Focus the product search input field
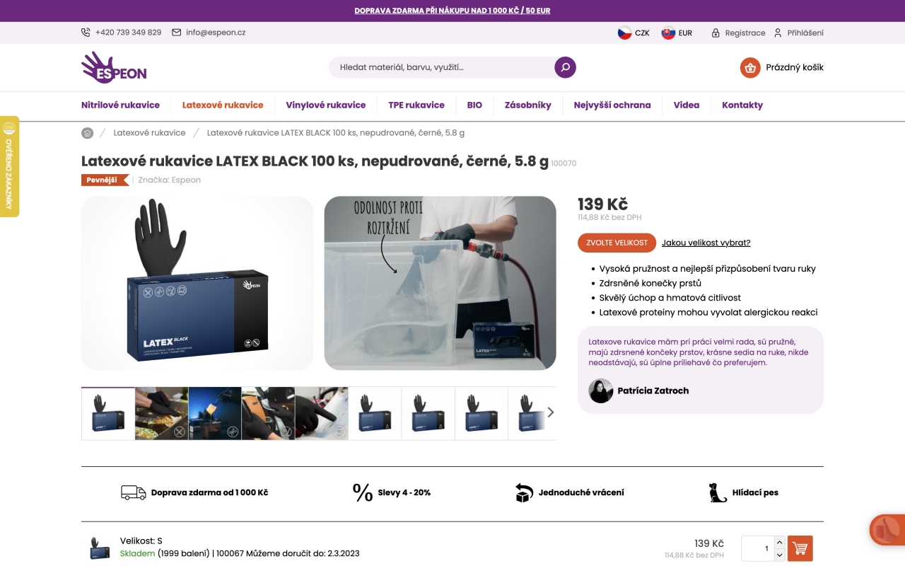Screen dimensions: 905x566 click(x=442, y=67)
